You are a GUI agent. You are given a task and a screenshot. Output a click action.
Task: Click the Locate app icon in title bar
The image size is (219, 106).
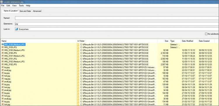(x=2, y=2)
